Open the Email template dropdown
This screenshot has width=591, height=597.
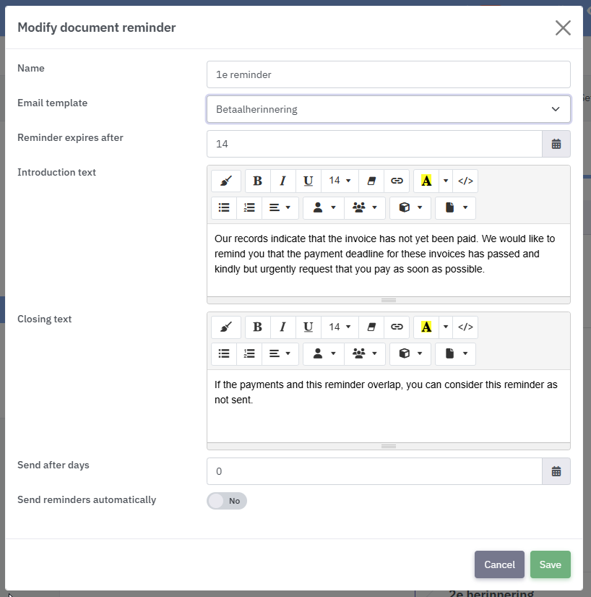pos(389,109)
